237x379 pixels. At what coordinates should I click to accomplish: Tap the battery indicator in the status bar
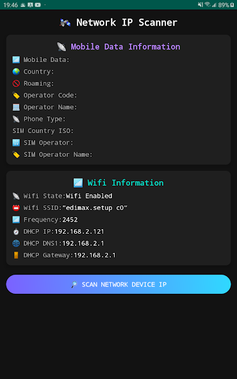coord(232,5)
